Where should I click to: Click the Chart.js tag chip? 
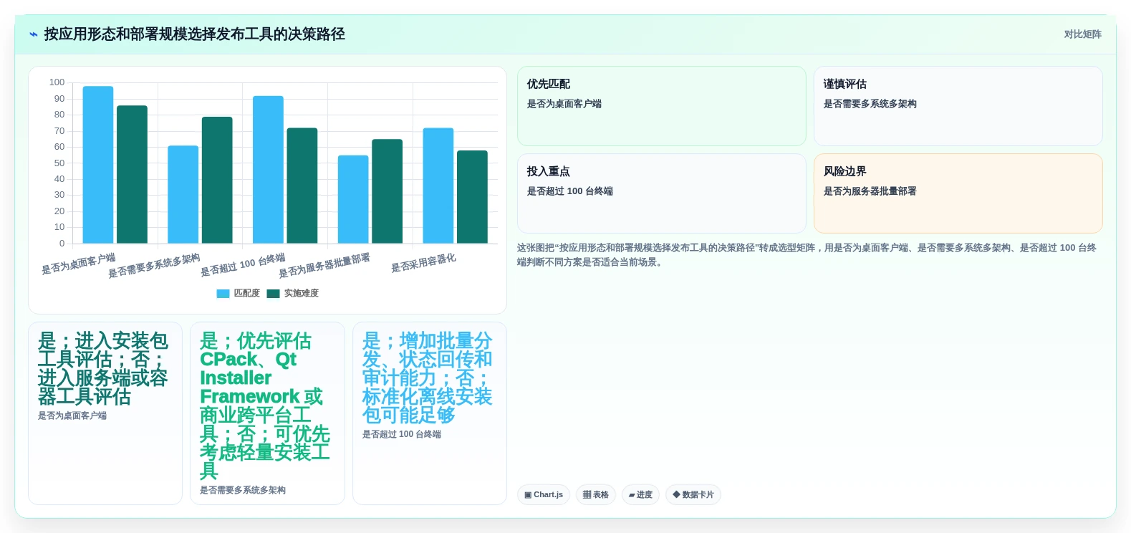pyautogui.click(x=544, y=495)
